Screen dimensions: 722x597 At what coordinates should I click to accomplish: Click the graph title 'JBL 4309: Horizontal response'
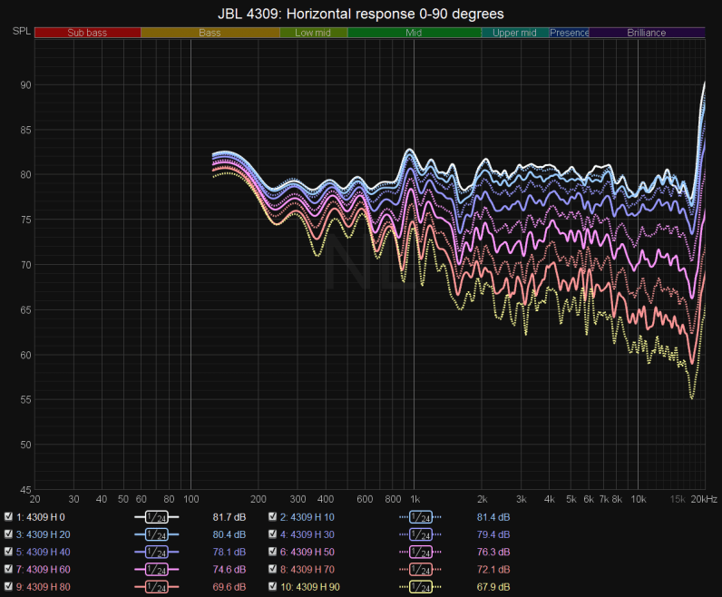coord(361,14)
